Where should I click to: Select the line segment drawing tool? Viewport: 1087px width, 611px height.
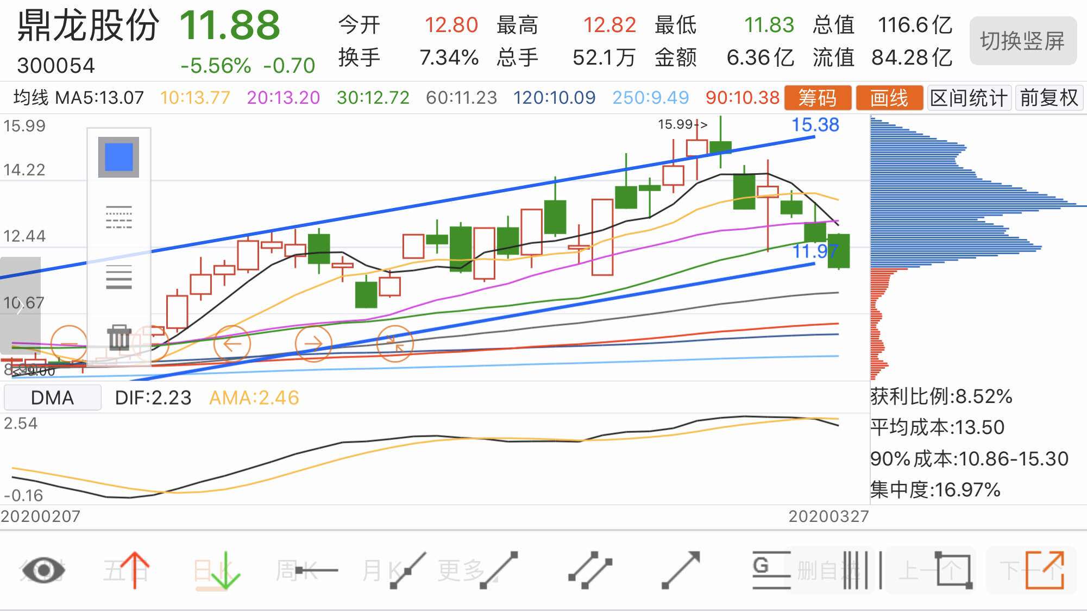499,570
